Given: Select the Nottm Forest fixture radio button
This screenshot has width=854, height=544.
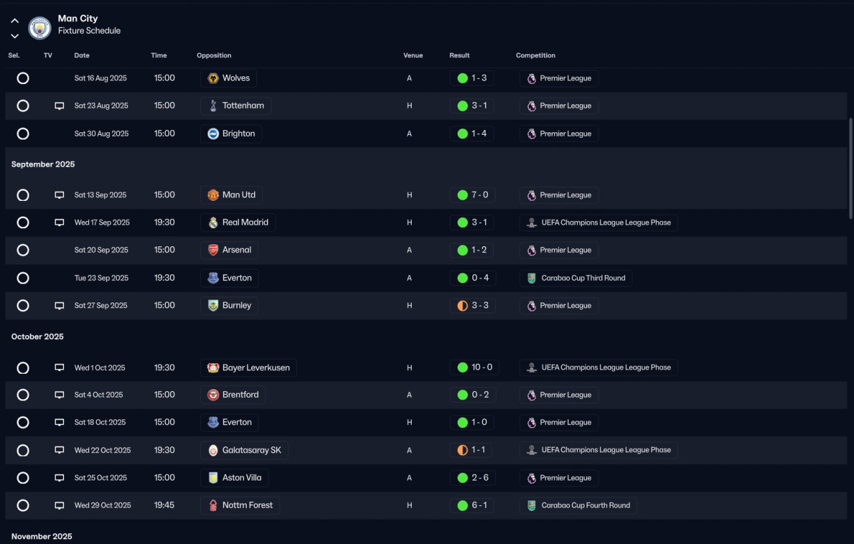Looking at the screenshot, I should [x=23, y=505].
